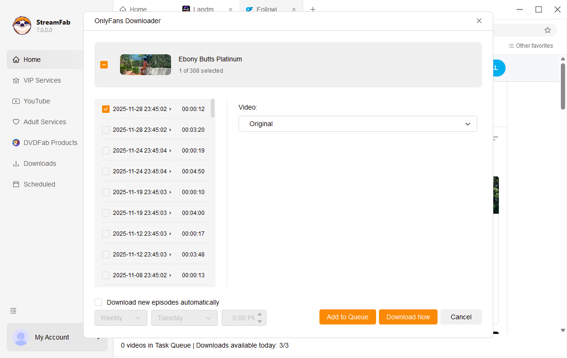The height and width of the screenshot is (358, 567).
Task: Open the Scheduled tasks section
Action: tap(39, 184)
